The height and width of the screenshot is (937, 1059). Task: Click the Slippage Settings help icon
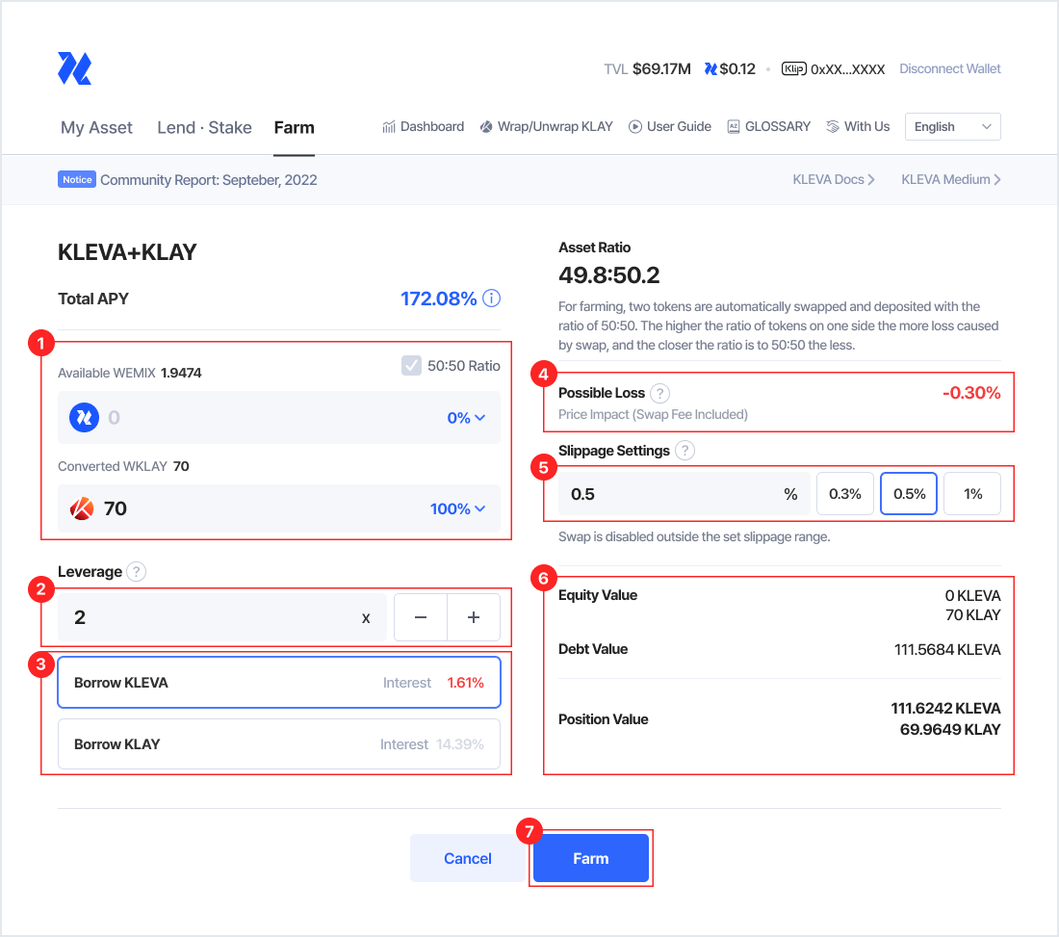tap(684, 451)
